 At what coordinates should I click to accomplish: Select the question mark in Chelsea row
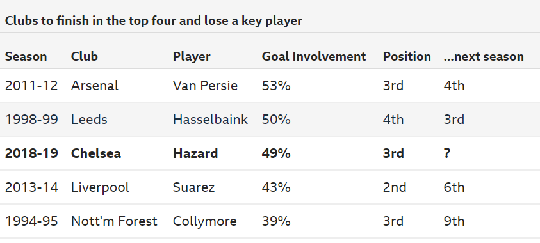pos(447,153)
